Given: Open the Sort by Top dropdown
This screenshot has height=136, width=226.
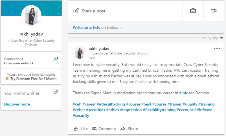Looking at the screenshot, I should (x=212, y=38).
